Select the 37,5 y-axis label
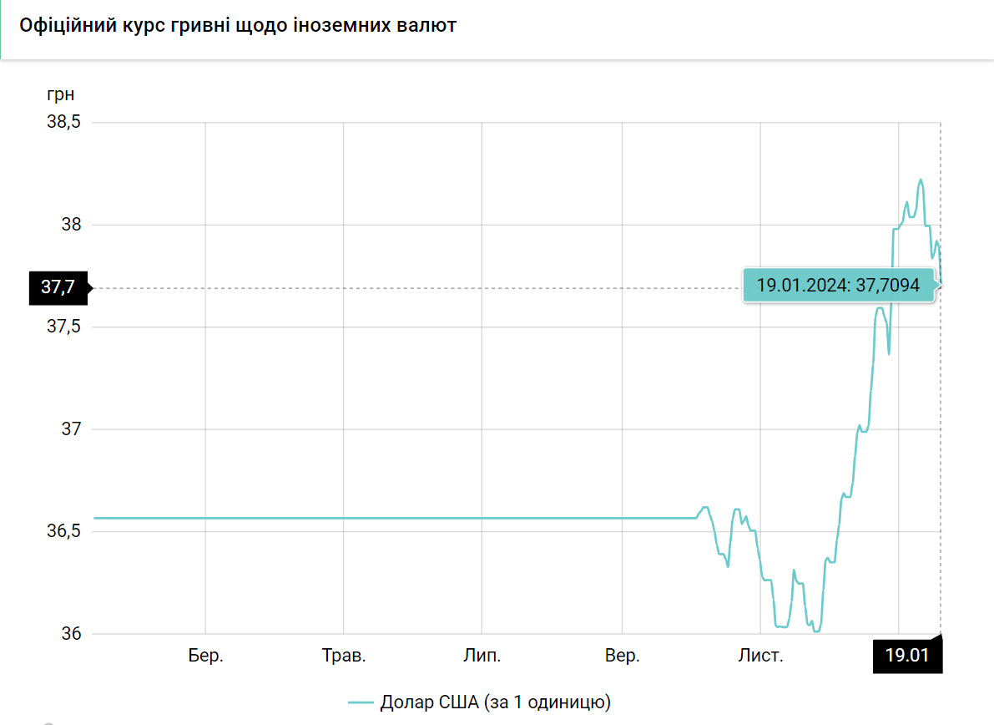Image resolution: width=994 pixels, height=725 pixels. 63,327
